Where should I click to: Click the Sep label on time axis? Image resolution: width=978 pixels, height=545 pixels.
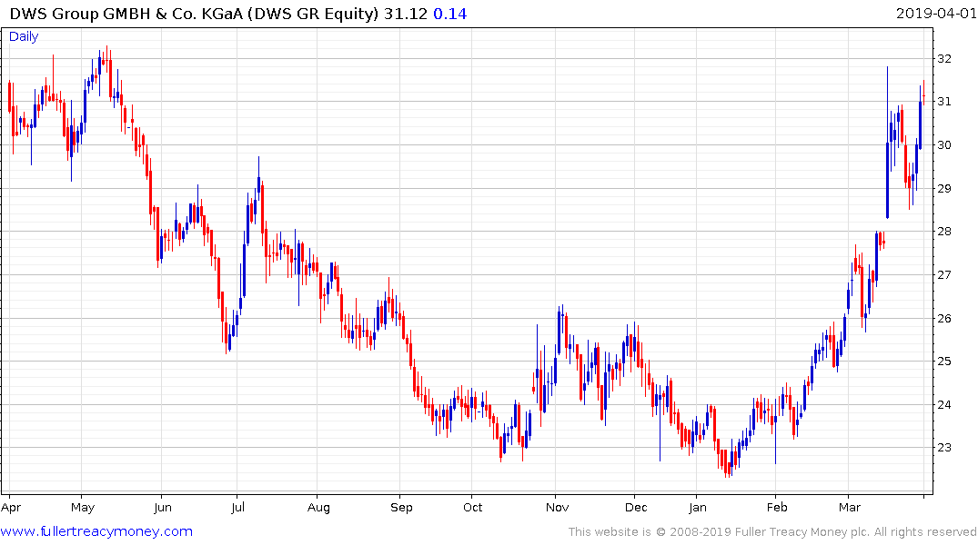click(x=402, y=508)
